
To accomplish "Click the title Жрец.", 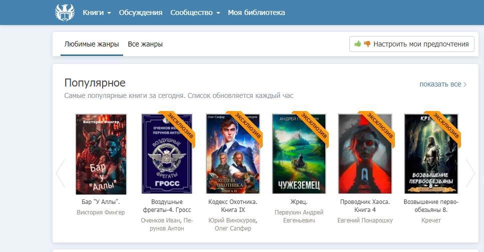I will point(299,201).
